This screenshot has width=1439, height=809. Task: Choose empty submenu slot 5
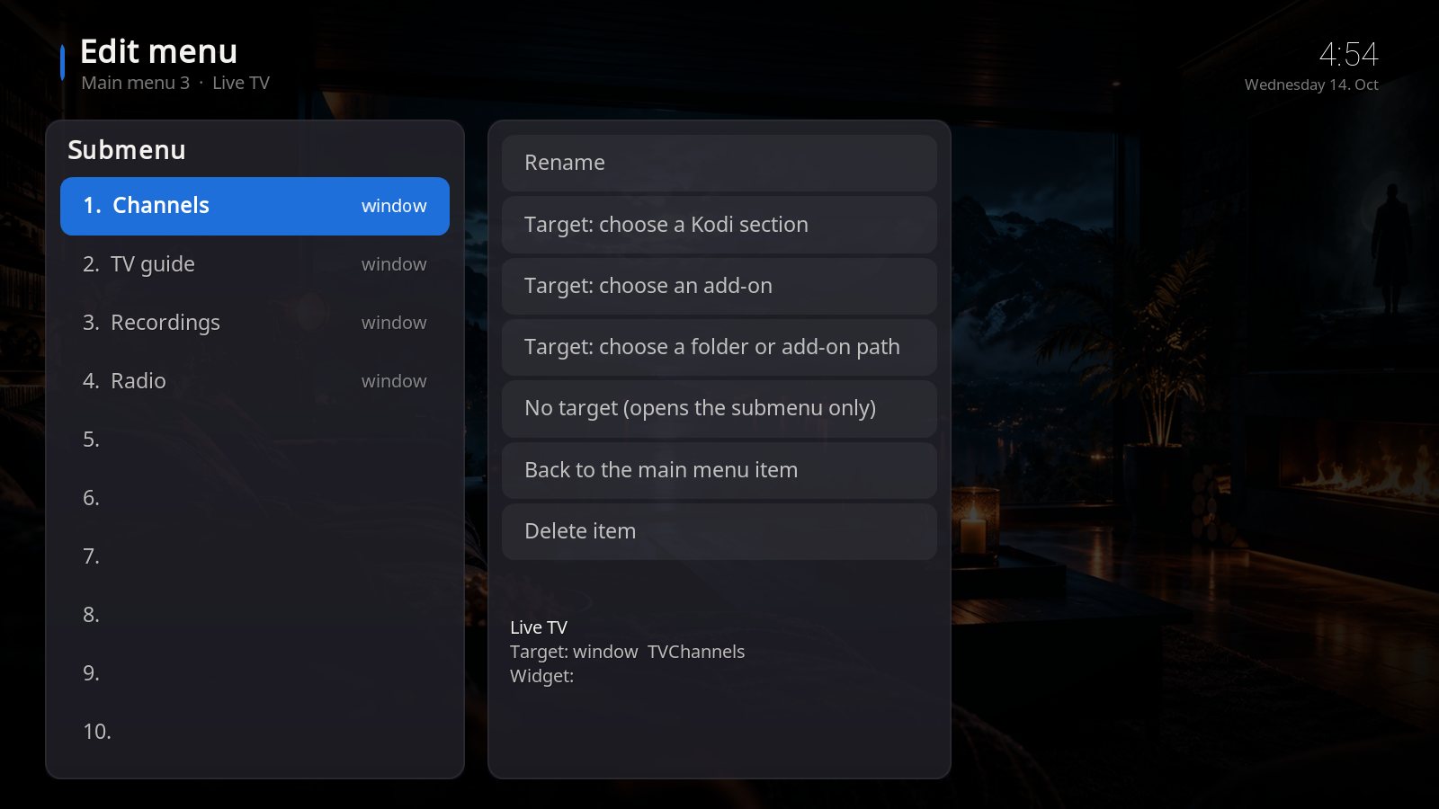[x=255, y=440]
